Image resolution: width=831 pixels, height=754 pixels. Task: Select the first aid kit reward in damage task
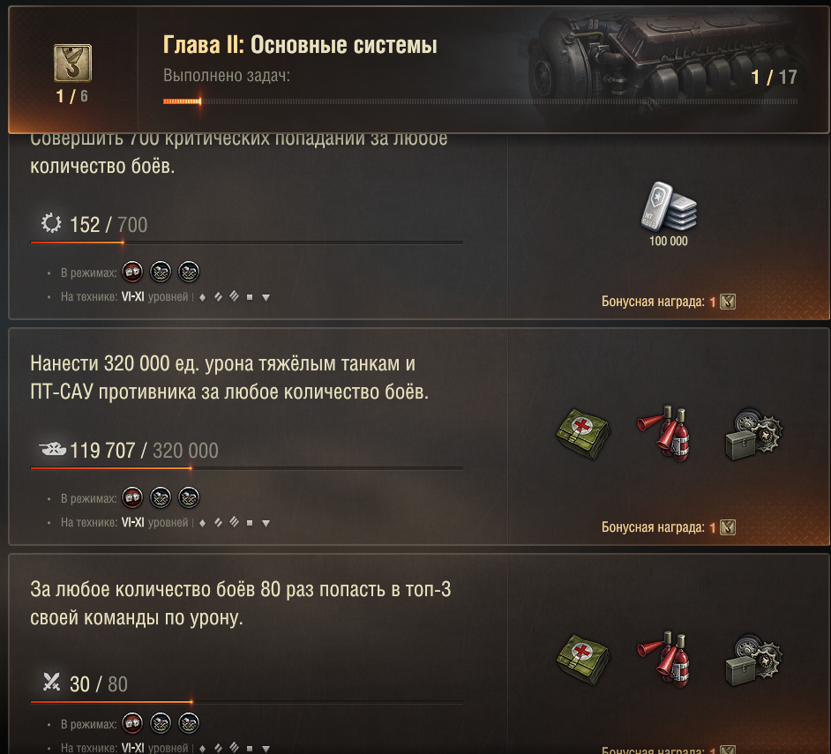(x=582, y=434)
